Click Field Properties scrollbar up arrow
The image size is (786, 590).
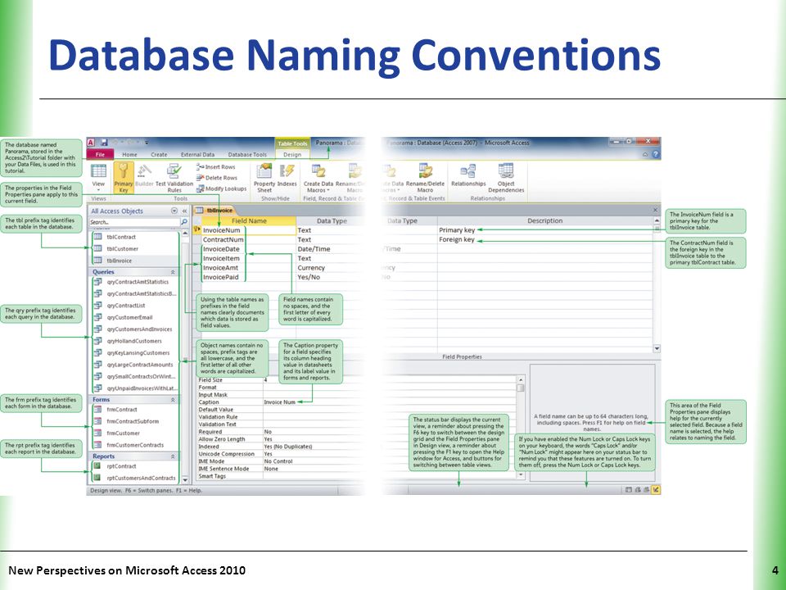tap(521, 379)
